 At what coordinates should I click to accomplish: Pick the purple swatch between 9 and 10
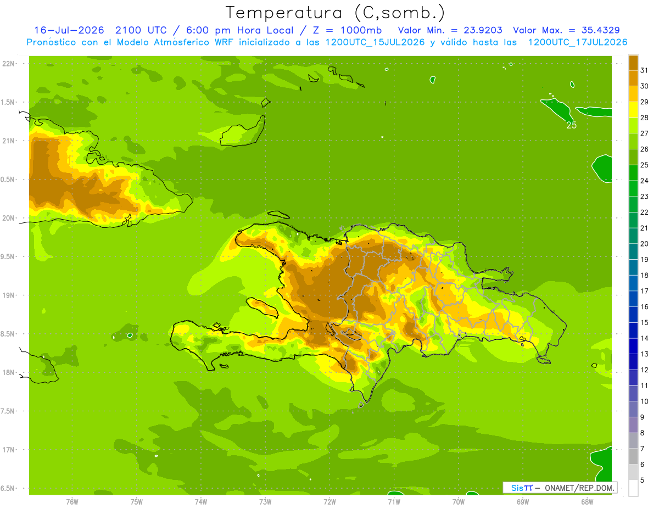click(633, 410)
